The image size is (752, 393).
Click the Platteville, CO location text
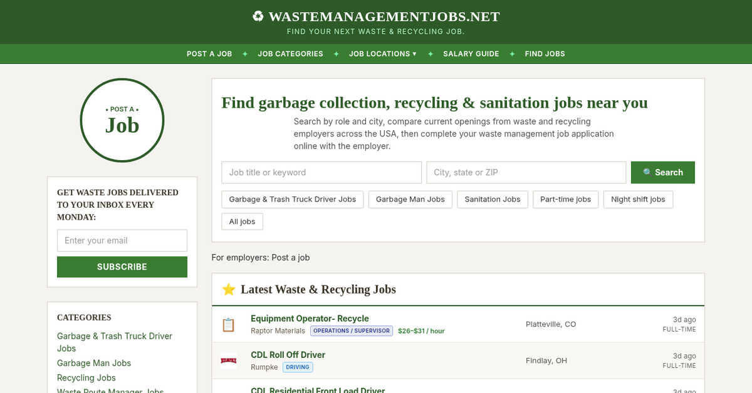(x=551, y=324)
